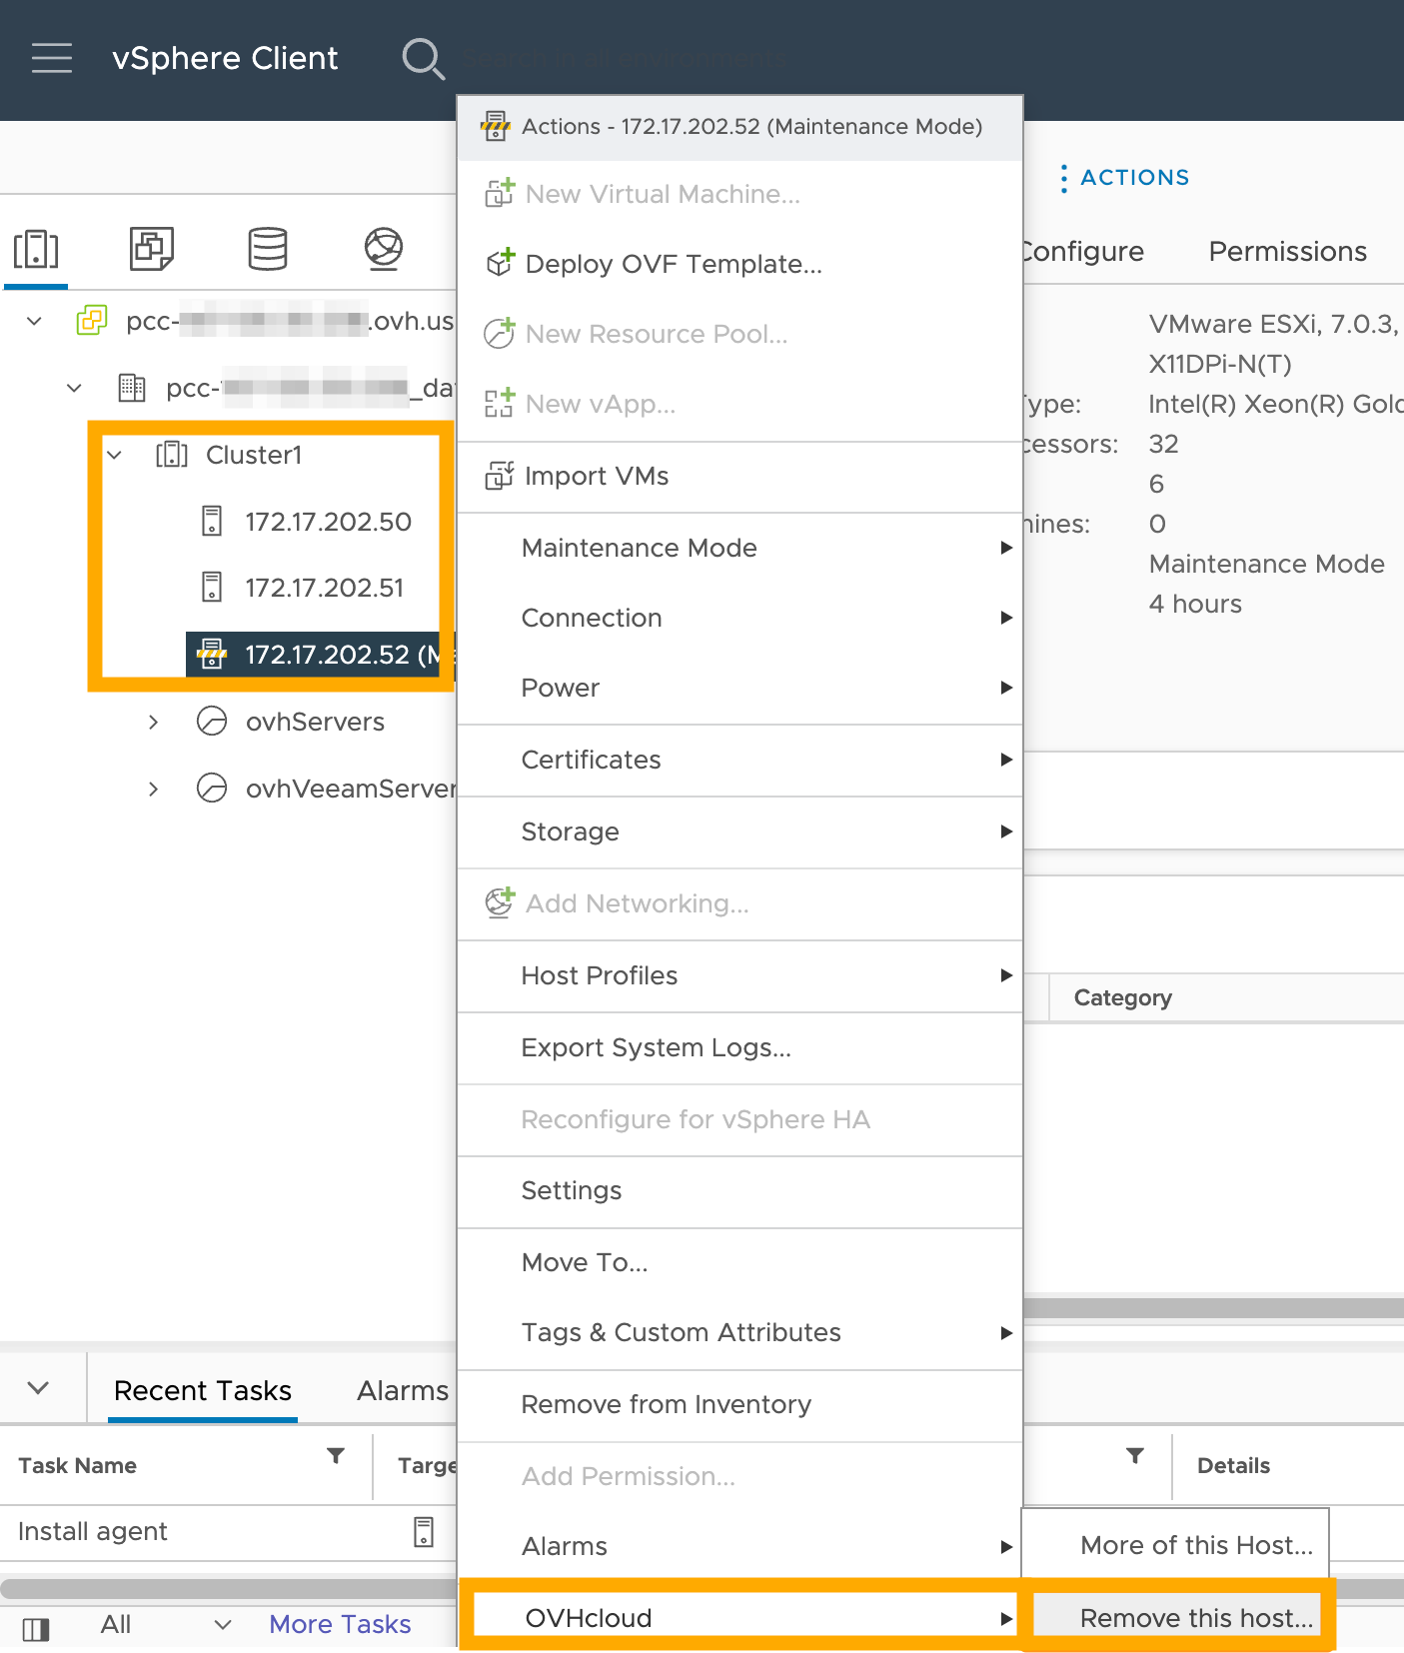Click host icon for 172.17.202.51
1404x1653 pixels.
(x=212, y=587)
